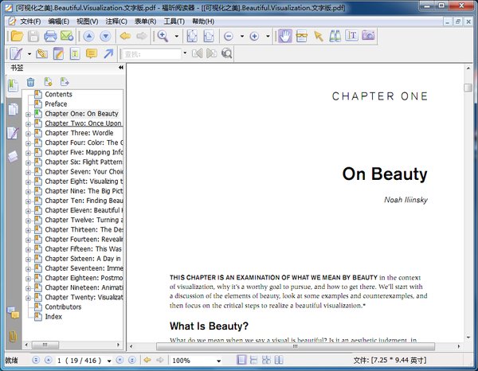
Task: Select the arrow annotation selection tool
Action: [x=318, y=37]
